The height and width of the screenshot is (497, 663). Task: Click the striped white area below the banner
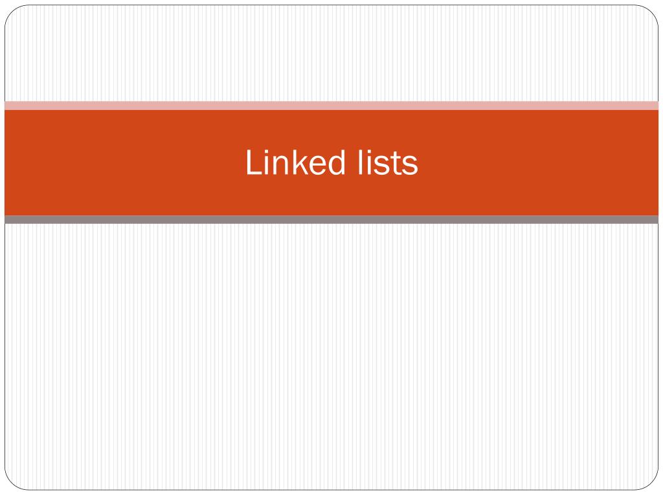point(331,357)
